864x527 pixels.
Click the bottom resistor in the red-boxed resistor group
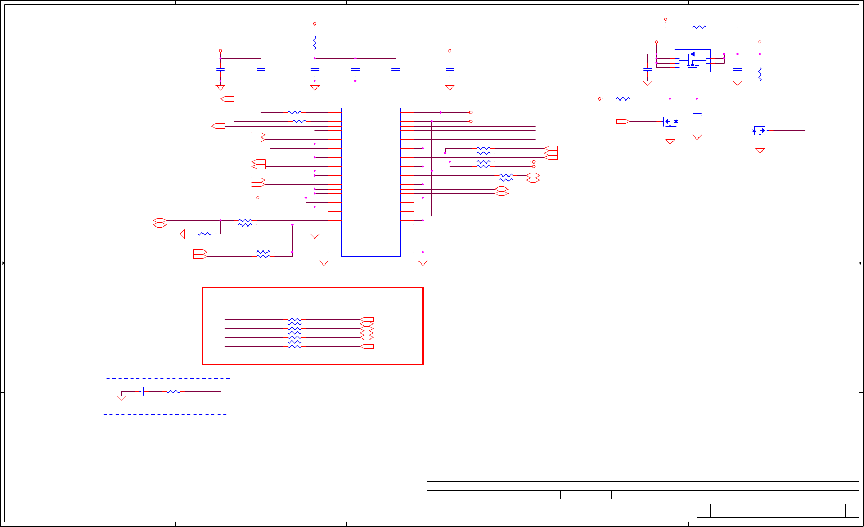pyautogui.click(x=295, y=346)
